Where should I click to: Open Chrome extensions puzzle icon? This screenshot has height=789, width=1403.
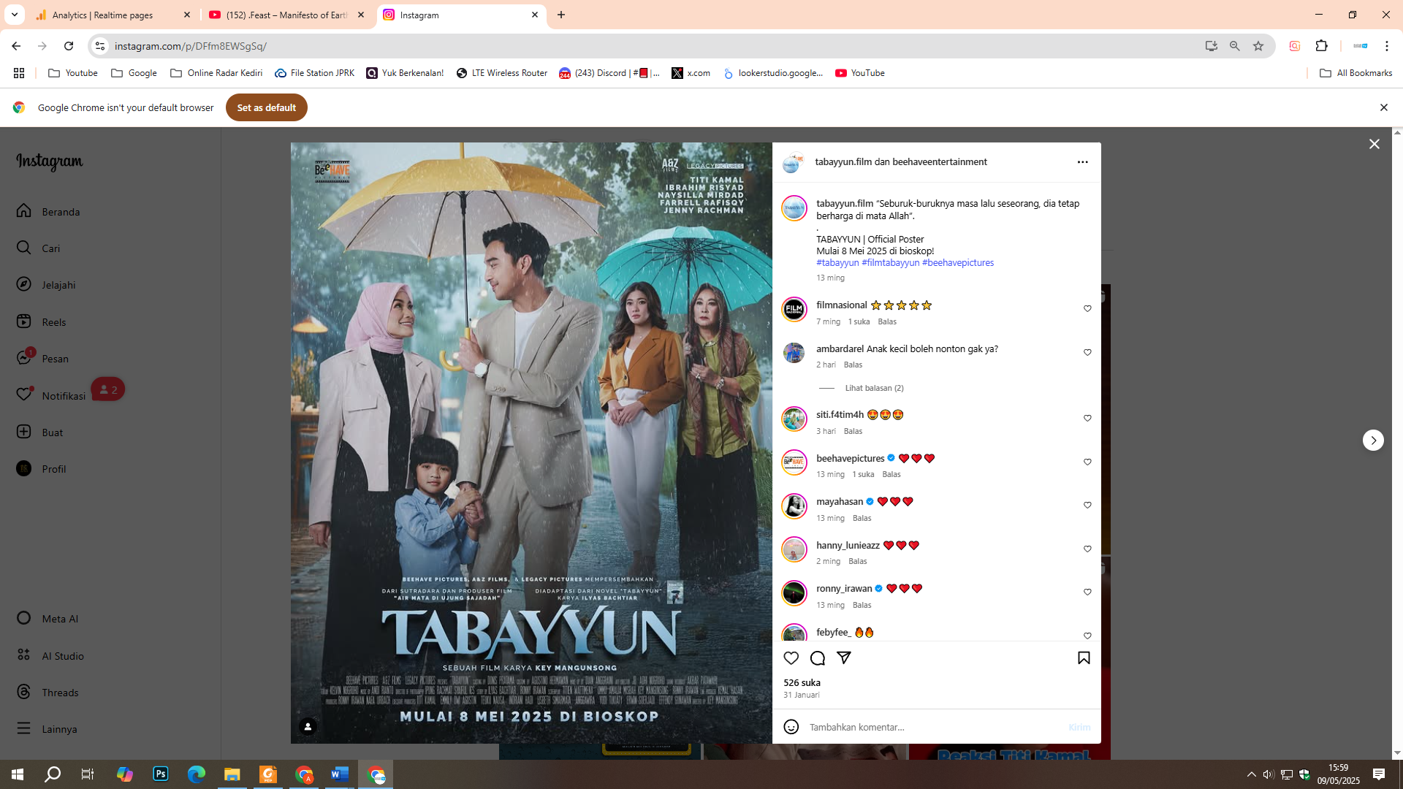[x=1321, y=46]
